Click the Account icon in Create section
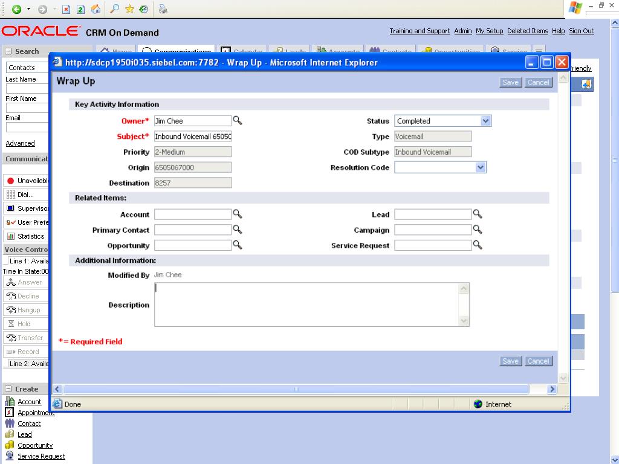The image size is (619, 464). click(10, 402)
